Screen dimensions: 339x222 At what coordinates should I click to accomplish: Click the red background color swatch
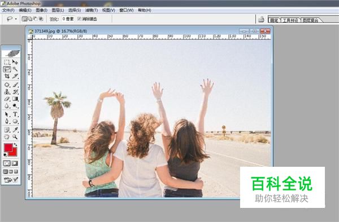tap(14, 153)
